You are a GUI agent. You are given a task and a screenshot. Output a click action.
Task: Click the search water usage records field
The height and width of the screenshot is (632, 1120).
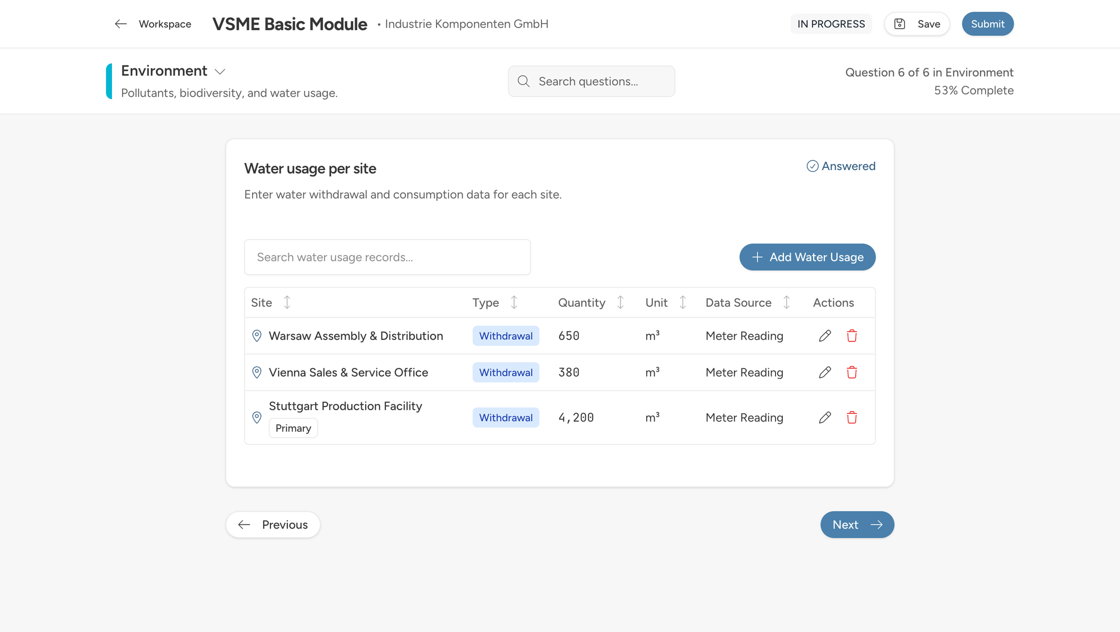point(387,257)
